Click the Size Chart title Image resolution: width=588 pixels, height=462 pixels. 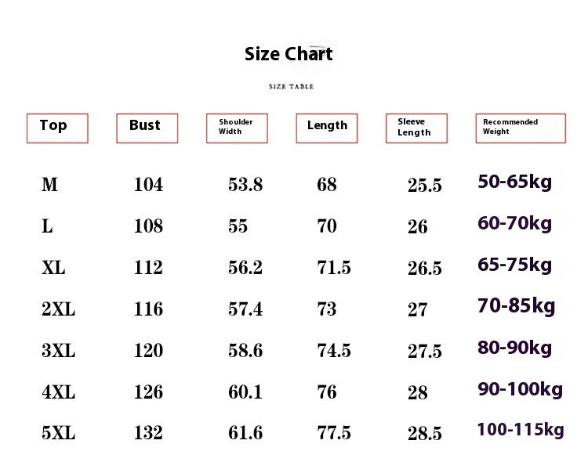pos(289,54)
